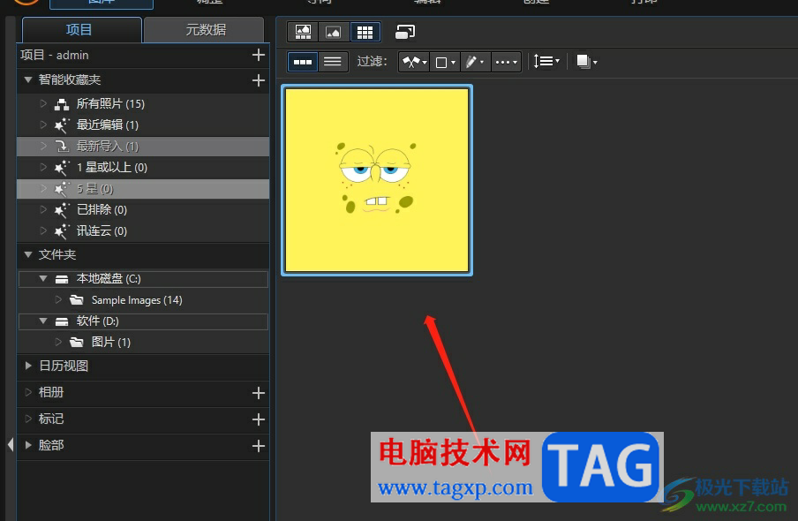The image size is (798, 521).
Task: Select the single photo viewer mode icon
Action: pos(333,33)
